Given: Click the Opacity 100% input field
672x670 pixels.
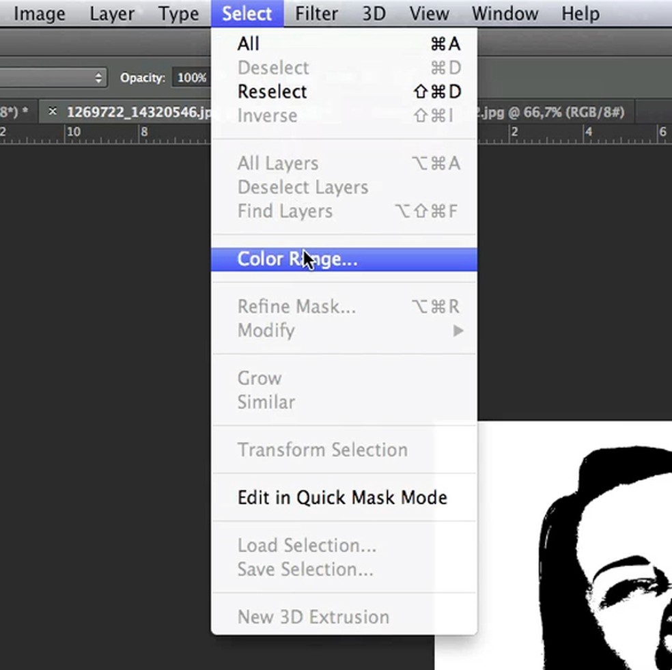Looking at the screenshot, I should click(192, 78).
